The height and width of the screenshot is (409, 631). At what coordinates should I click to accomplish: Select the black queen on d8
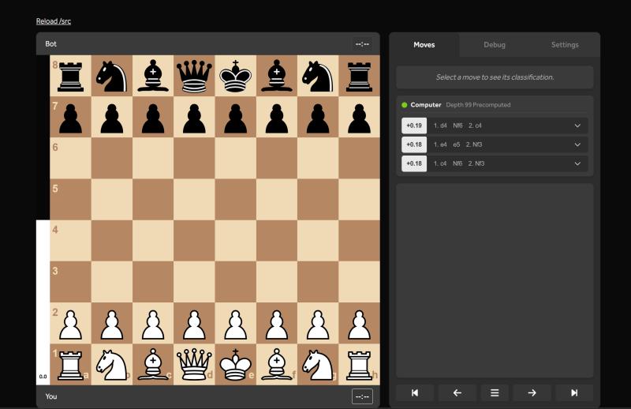point(194,76)
